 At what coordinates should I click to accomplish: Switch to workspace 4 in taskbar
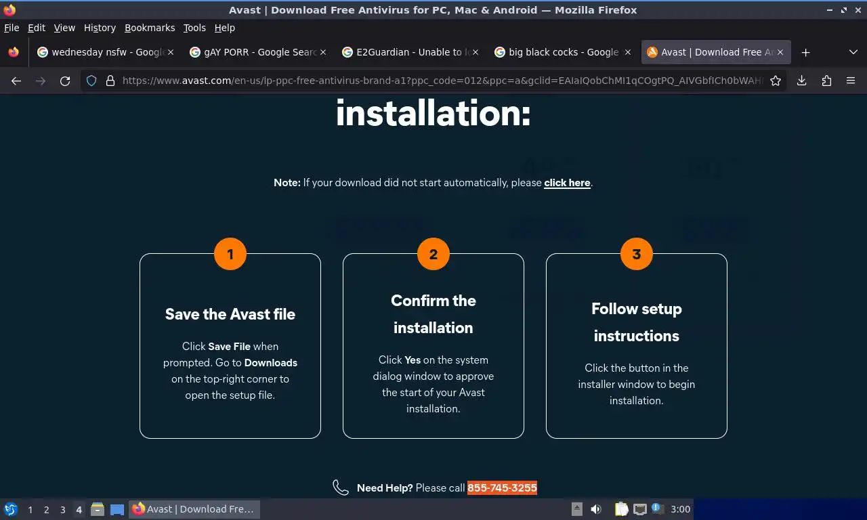tap(79, 510)
